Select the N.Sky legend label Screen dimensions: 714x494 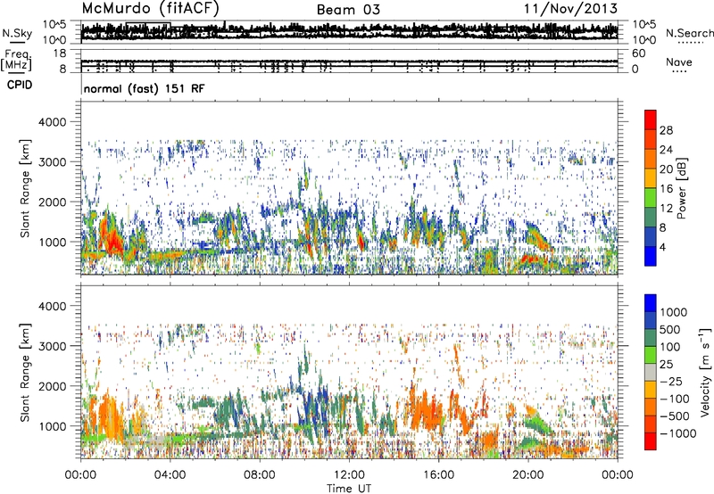click(x=17, y=33)
